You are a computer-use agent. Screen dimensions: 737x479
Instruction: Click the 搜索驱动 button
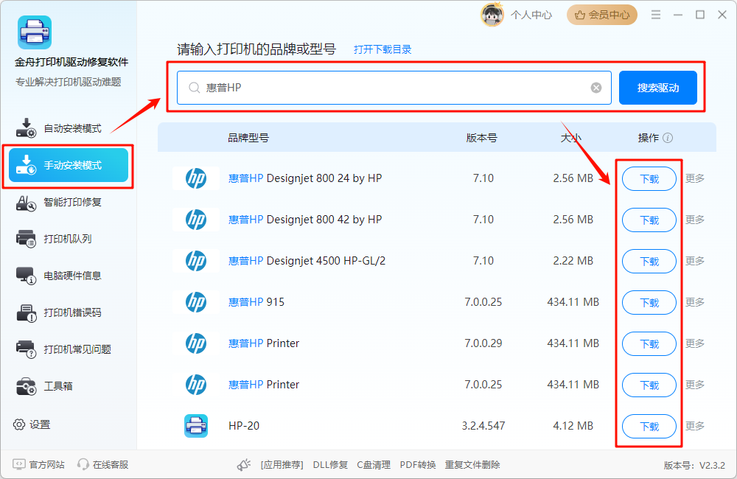tap(657, 88)
